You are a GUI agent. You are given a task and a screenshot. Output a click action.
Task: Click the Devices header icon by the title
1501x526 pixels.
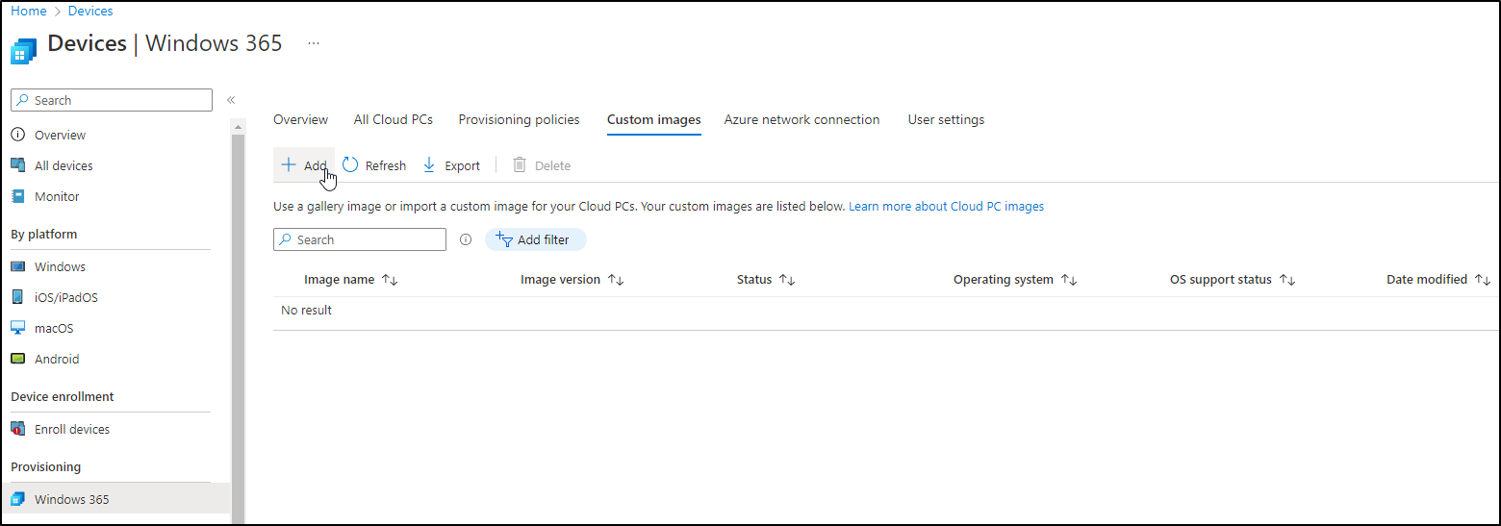point(23,50)
